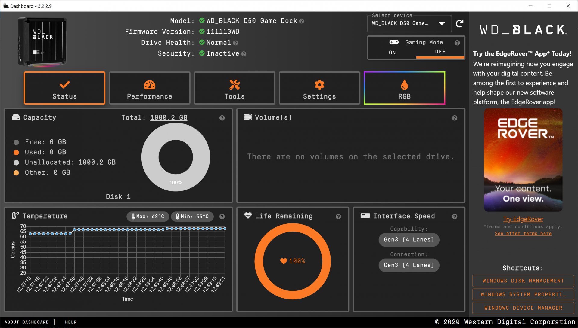Click the Drive Health help icon
This screenshot has width=578, height=328.
tap(236, 43)
